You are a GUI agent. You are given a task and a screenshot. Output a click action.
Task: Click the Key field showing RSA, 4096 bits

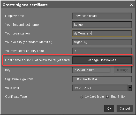[x=91, y=70]
